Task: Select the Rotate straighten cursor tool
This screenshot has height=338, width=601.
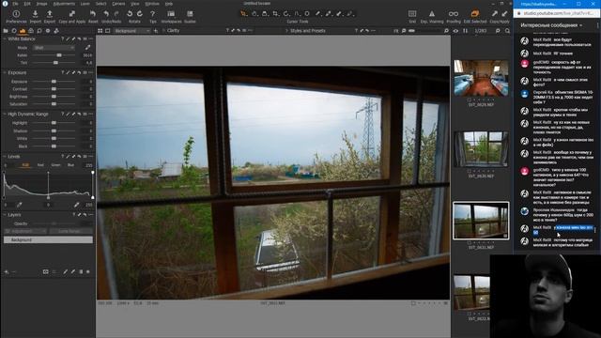Action: point(285,14)
